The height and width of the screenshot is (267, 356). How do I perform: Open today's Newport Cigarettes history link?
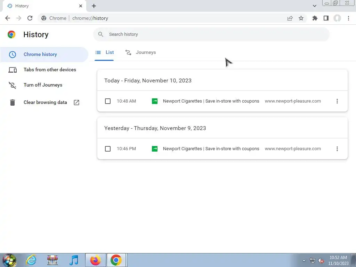pos(211,101)
